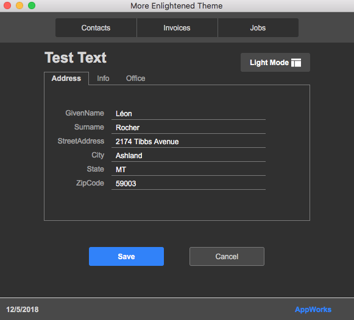
Task: Click the green zoom window button
Action: point(32,5)
